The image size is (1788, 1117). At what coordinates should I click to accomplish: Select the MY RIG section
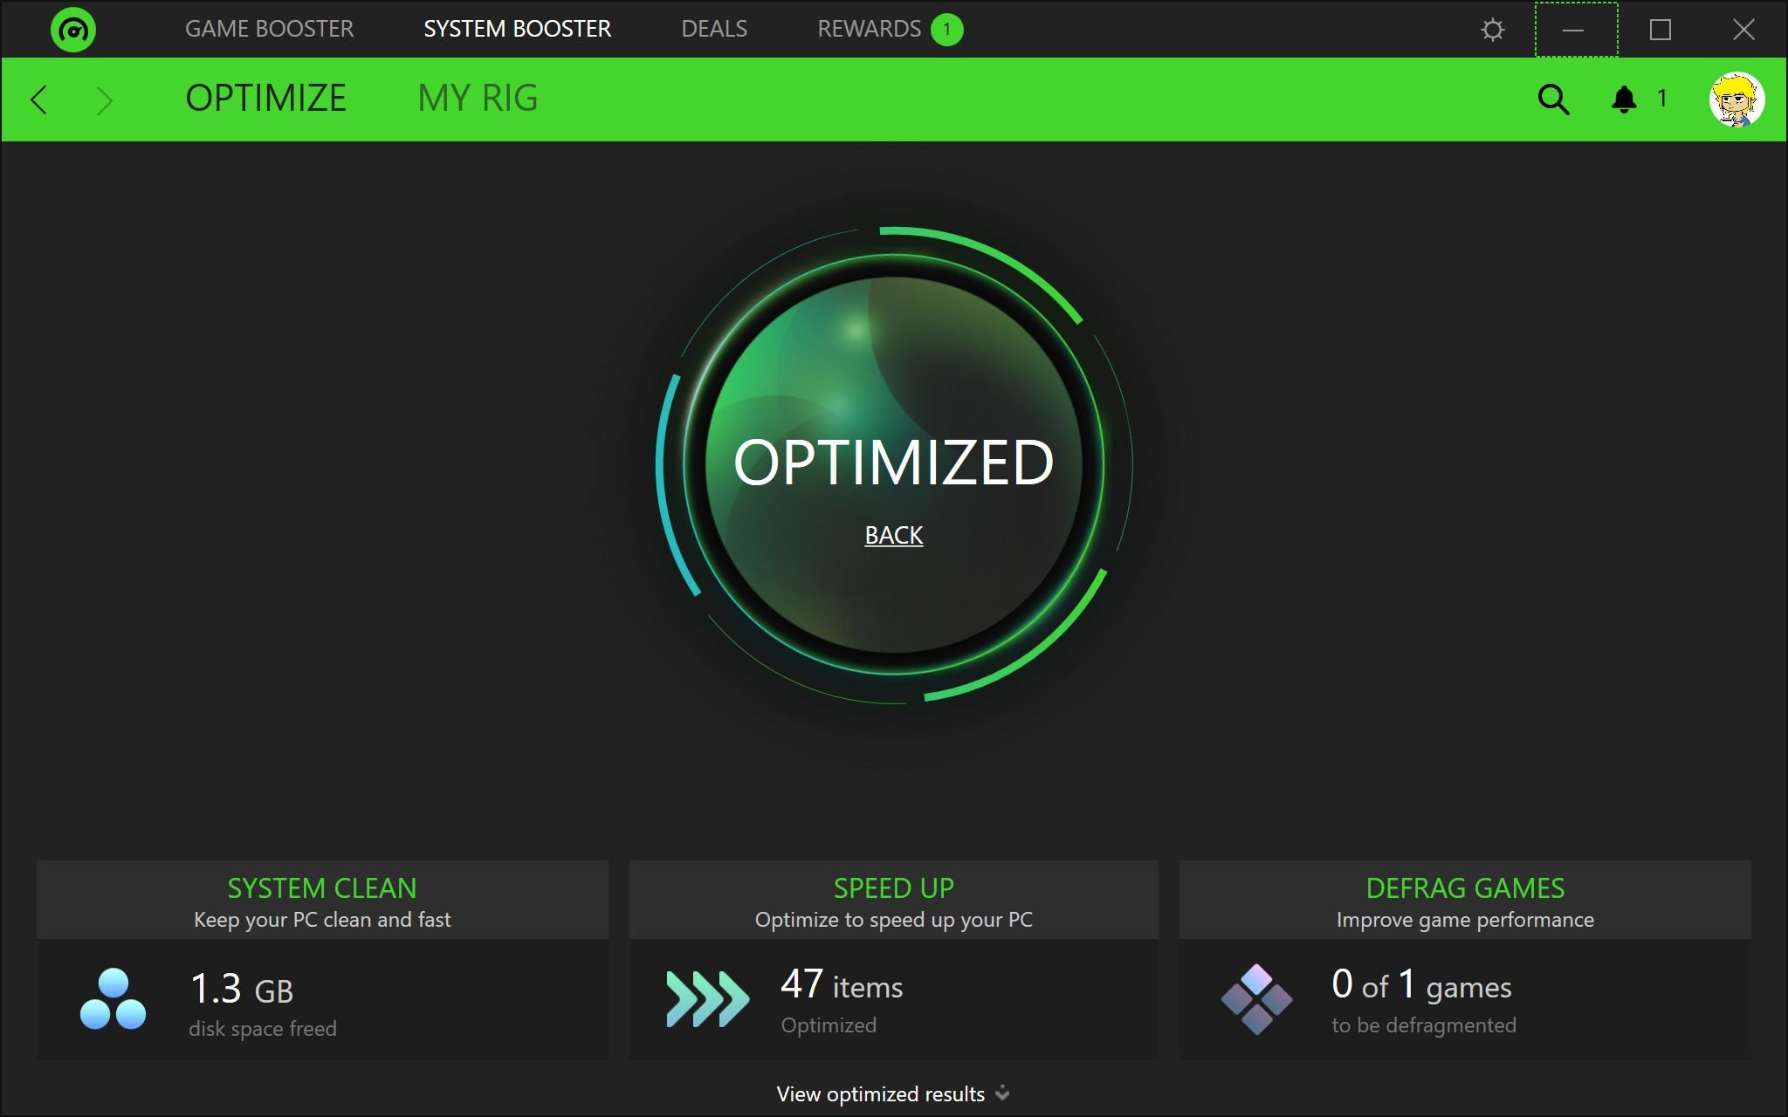[x=478, y=97]
